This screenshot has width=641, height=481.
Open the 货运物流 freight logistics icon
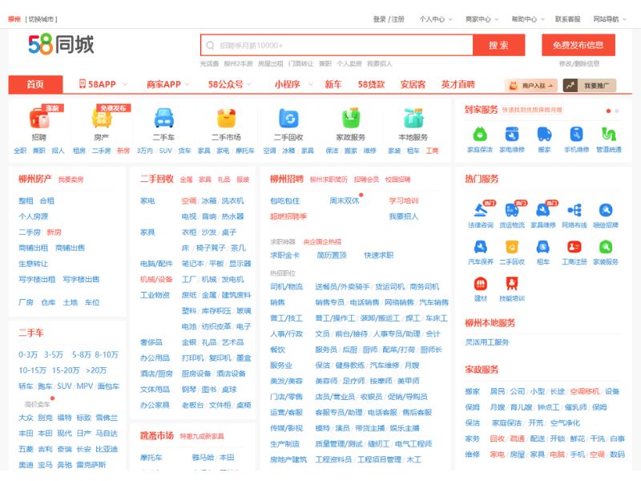(x=512, y=210)
